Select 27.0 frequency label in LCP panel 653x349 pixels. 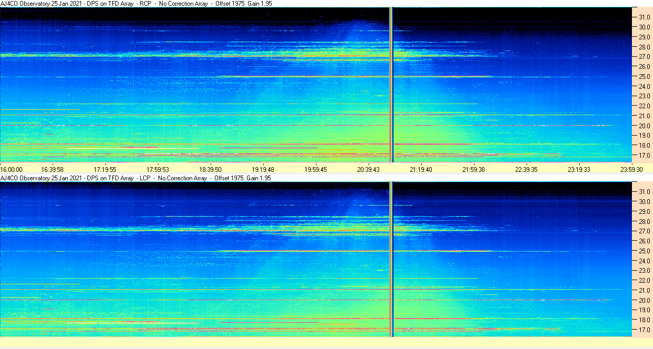pyautogui.click(x=645, y=231)
